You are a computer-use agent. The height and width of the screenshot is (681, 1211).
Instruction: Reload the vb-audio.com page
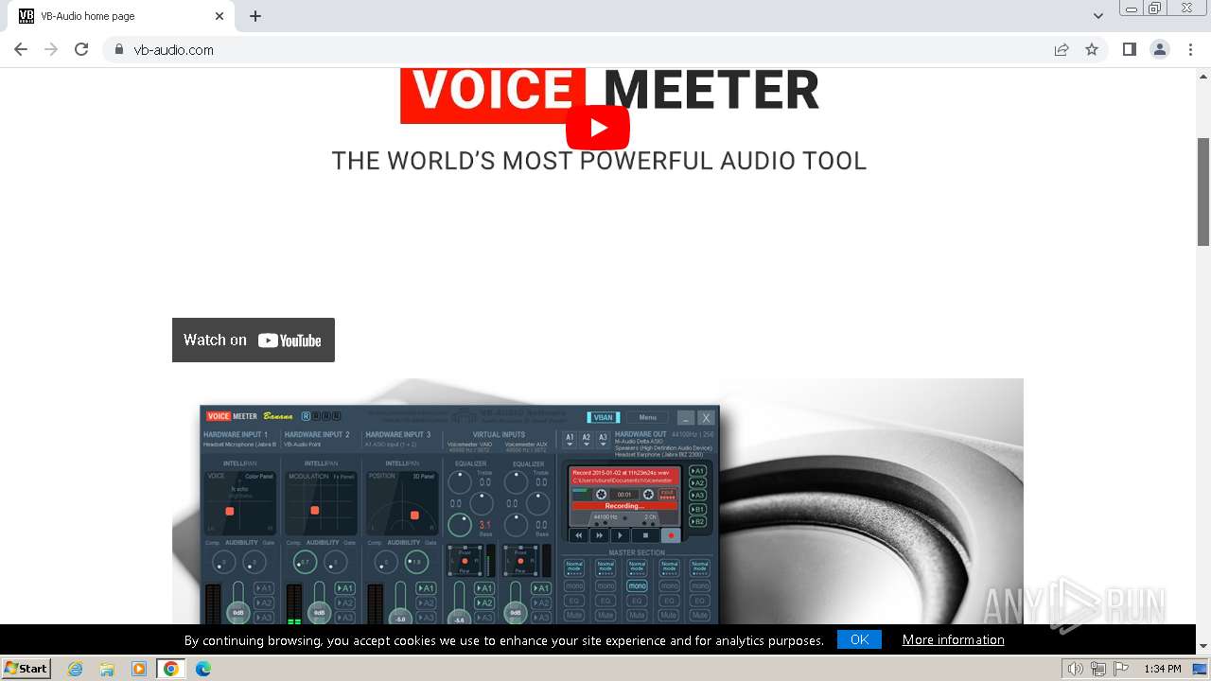pyautogui.click(x=81, y=49)
